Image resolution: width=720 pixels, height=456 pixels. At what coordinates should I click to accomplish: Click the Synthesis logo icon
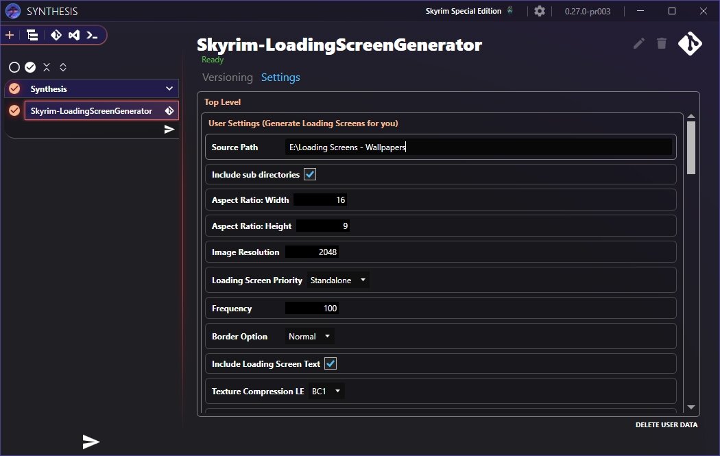(13, 11)
